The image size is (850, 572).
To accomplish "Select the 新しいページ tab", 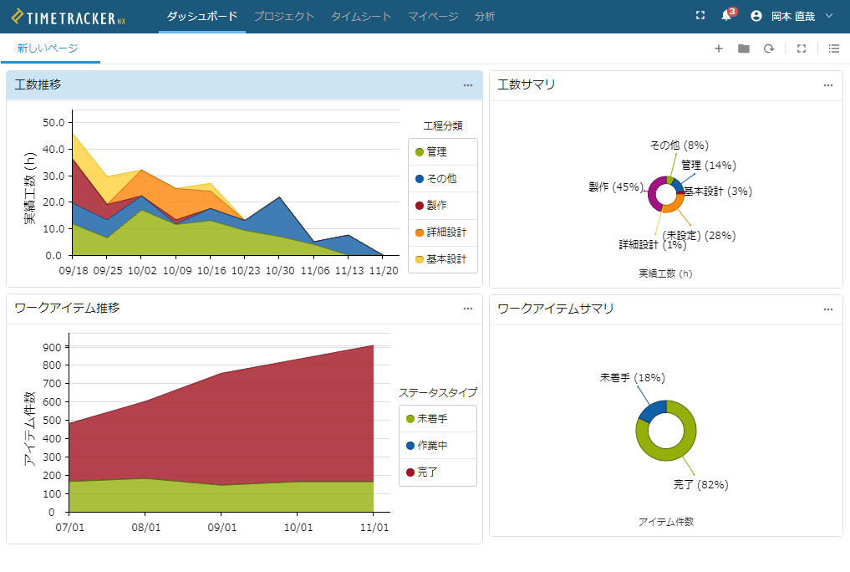I will pos(48,49).
